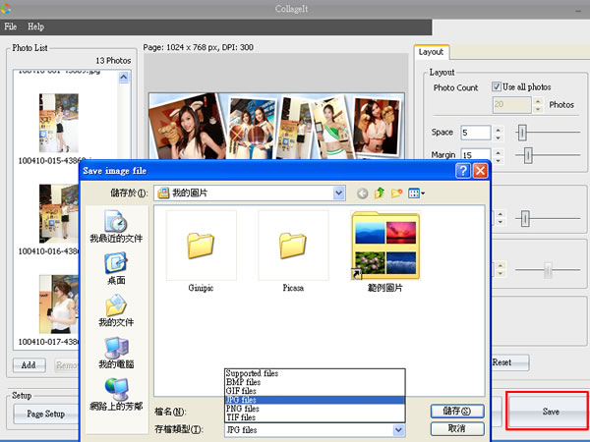Click the Margin value field
The image size is (590, 442).
[x=476, y=154]
